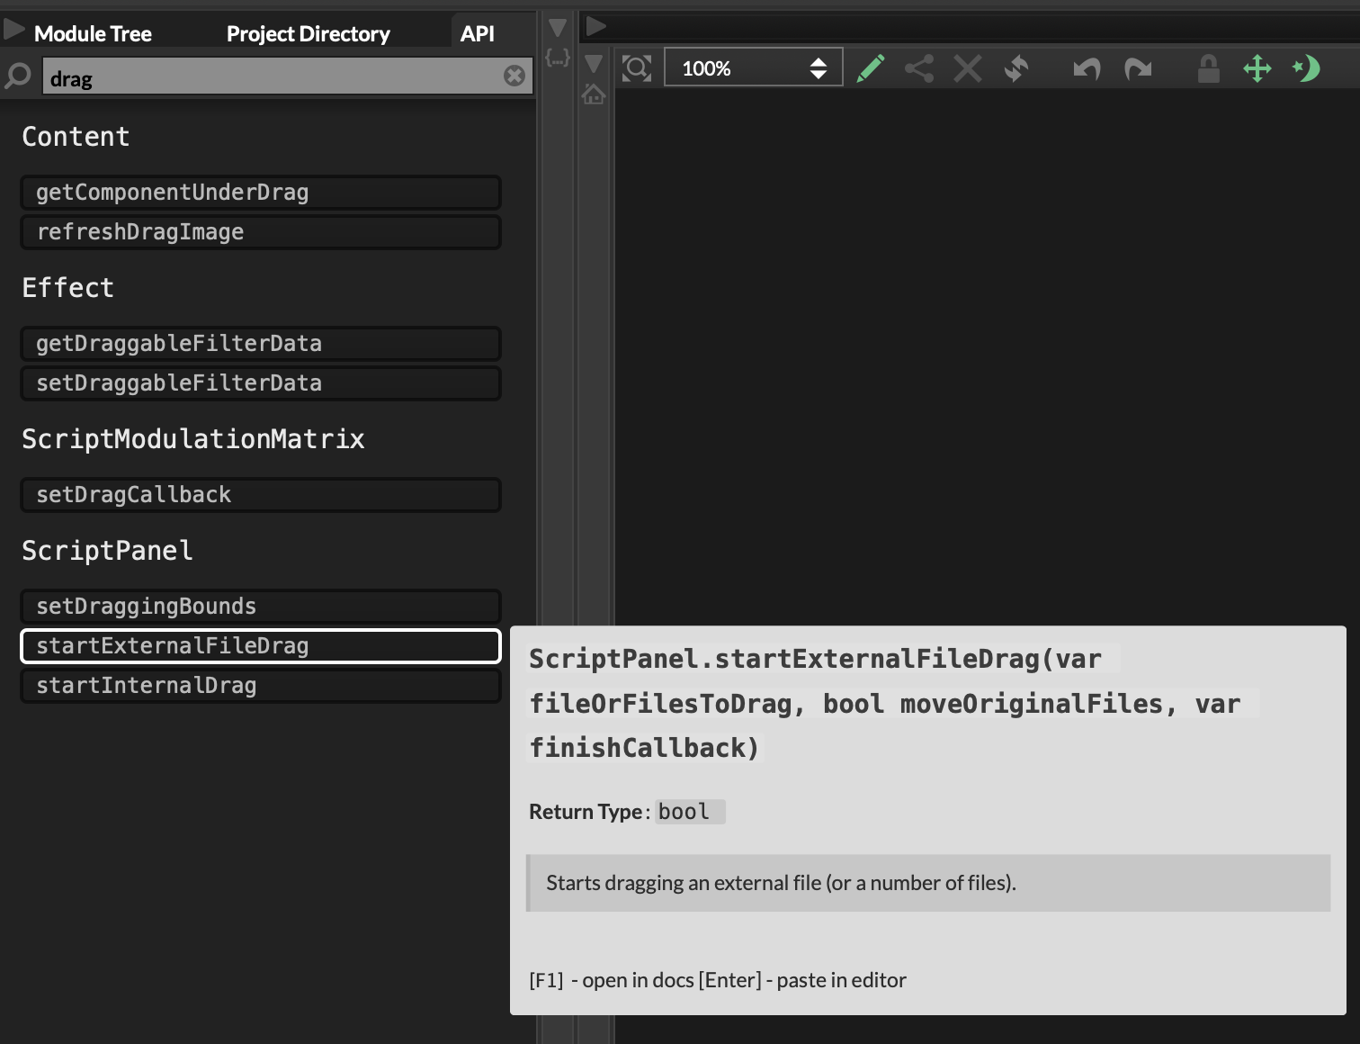Click the rebuild refresh arrows icon
1360x1044 pixels.
click(x=1016, y=68)
